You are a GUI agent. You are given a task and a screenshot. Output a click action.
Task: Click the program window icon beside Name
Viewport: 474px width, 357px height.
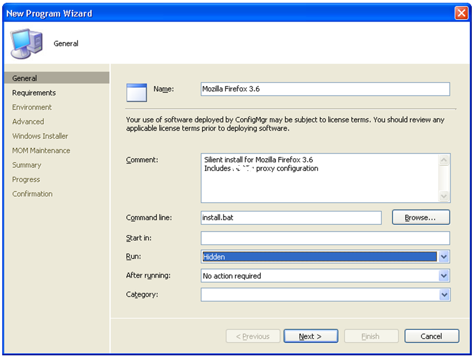[x=137, y=92]
